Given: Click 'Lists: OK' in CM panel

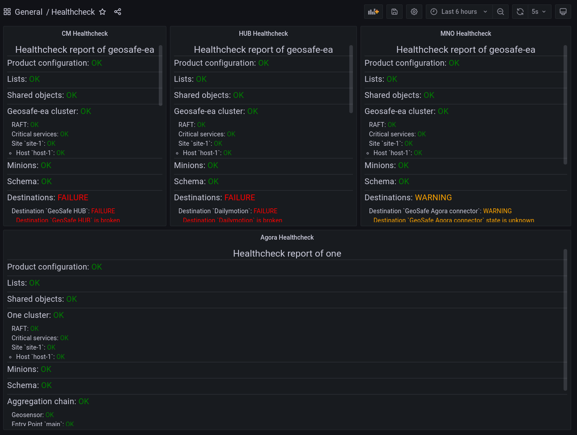Looking at the screenshot, I should coord(23,79).
